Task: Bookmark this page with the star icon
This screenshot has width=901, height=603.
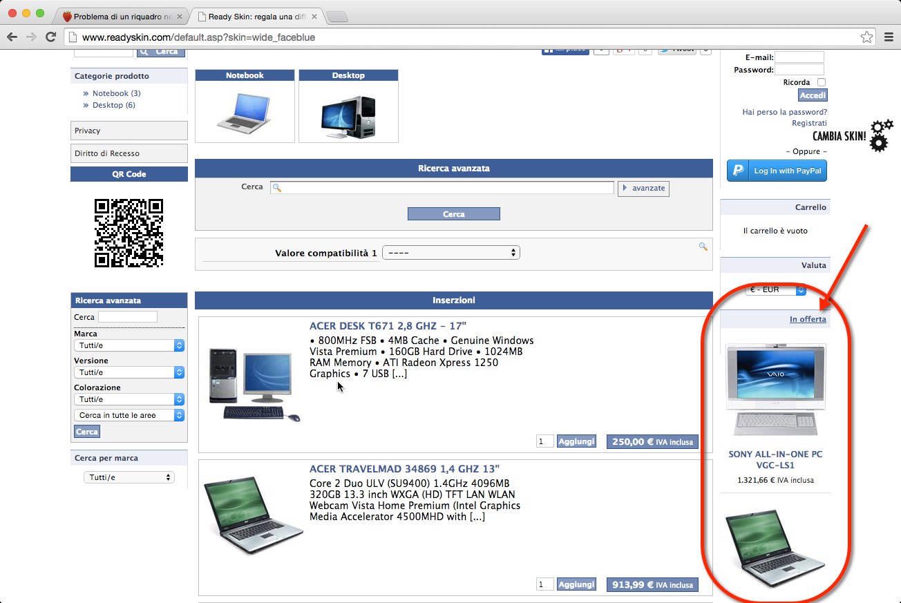Action: pos(866,37)
